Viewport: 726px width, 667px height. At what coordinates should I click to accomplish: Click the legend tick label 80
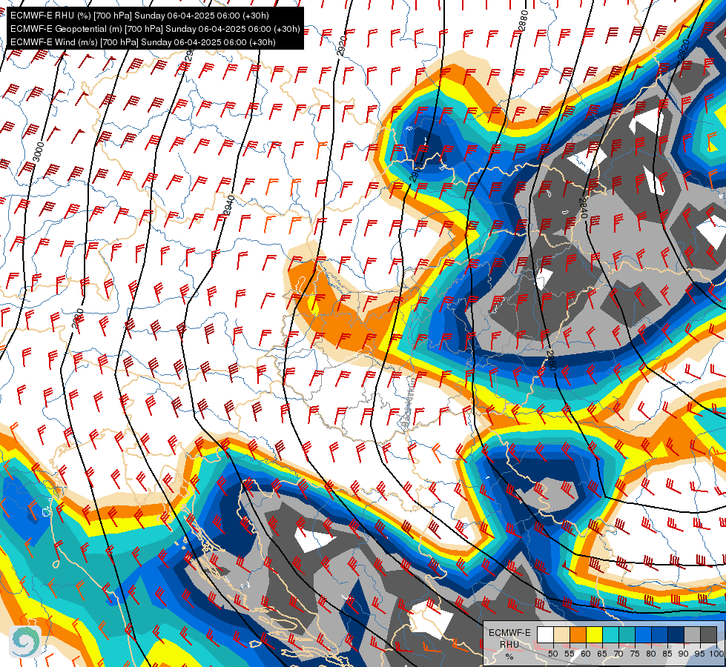(651, 654)
